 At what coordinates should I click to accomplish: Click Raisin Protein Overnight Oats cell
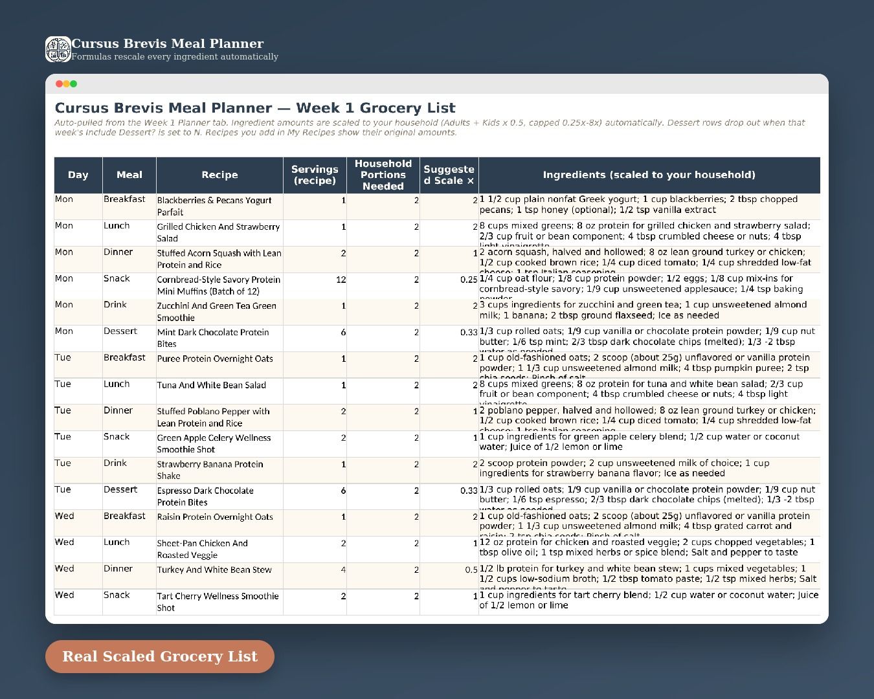219,523
